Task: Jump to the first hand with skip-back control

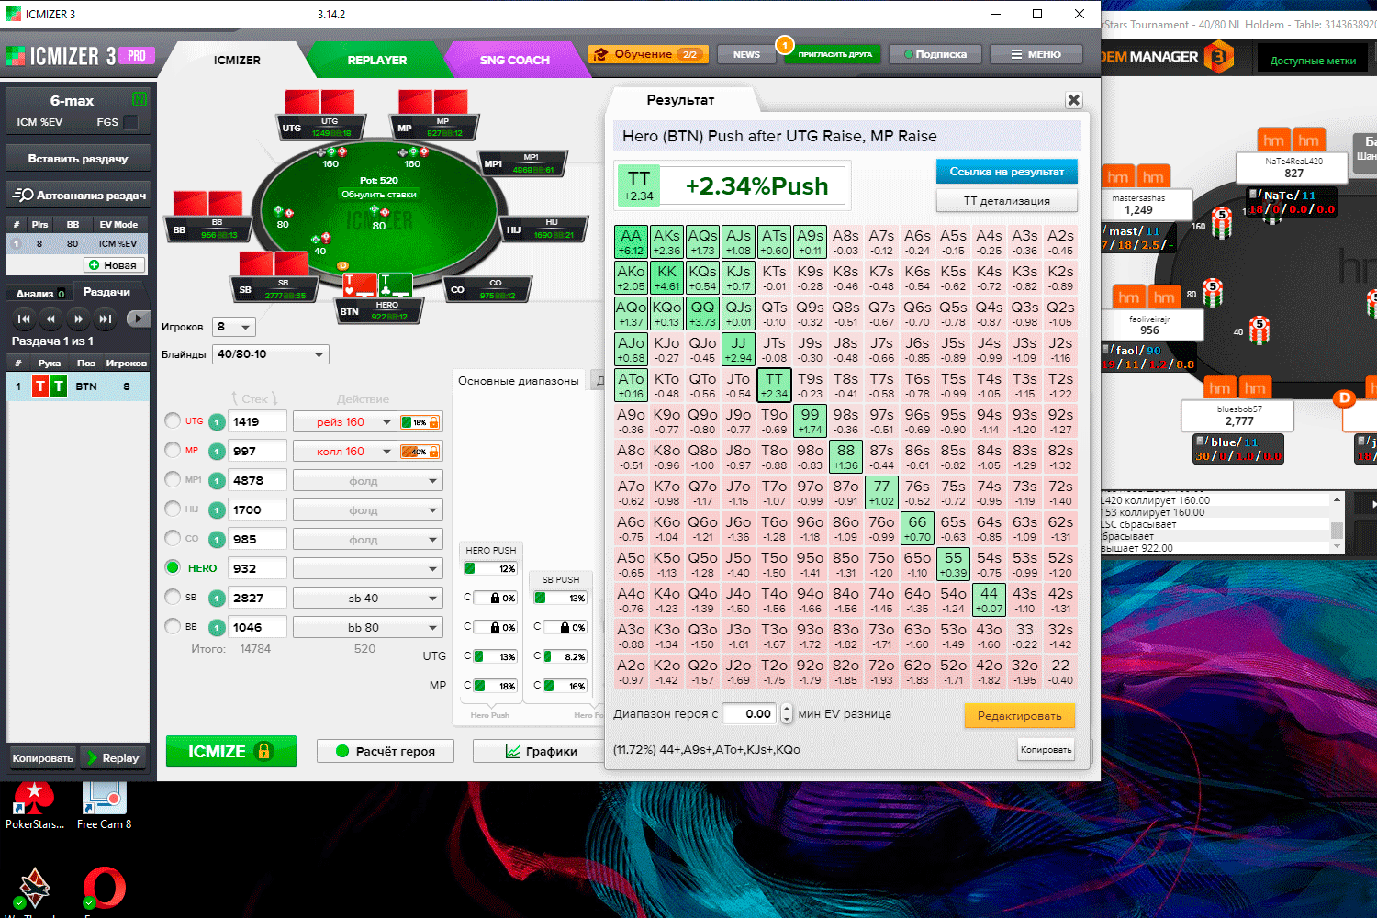Action: pyautogui.click(x=24, y=319)
